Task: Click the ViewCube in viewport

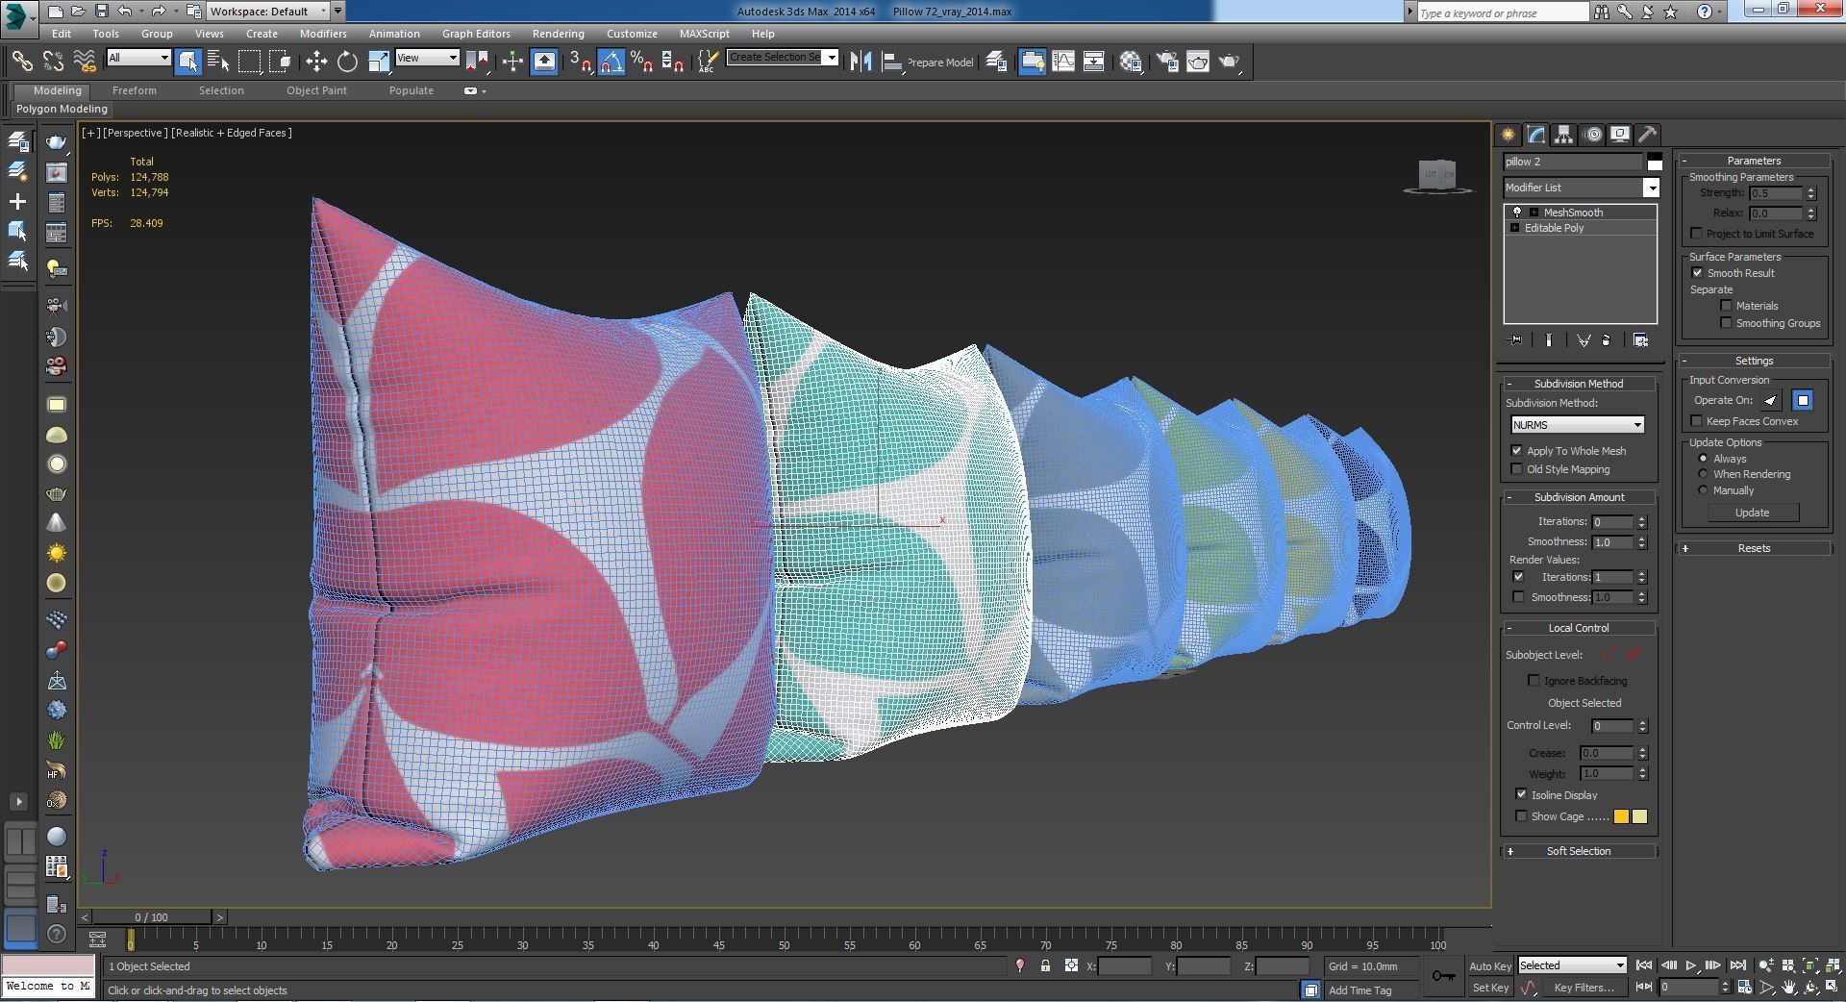Action: pos(1437,175)
